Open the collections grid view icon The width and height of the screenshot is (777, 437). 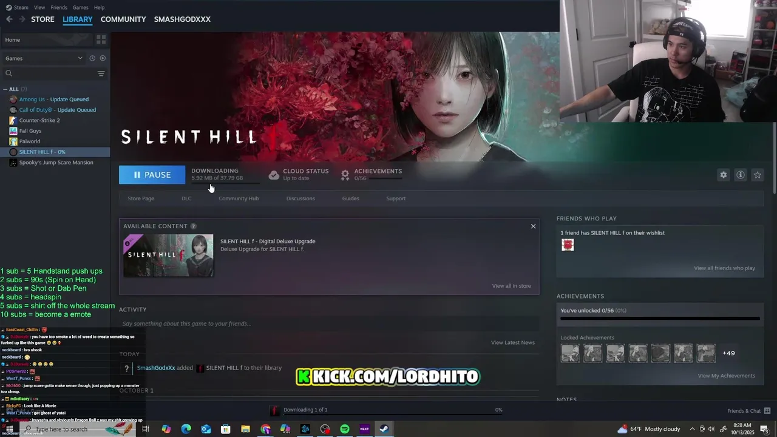click(101, 39)
